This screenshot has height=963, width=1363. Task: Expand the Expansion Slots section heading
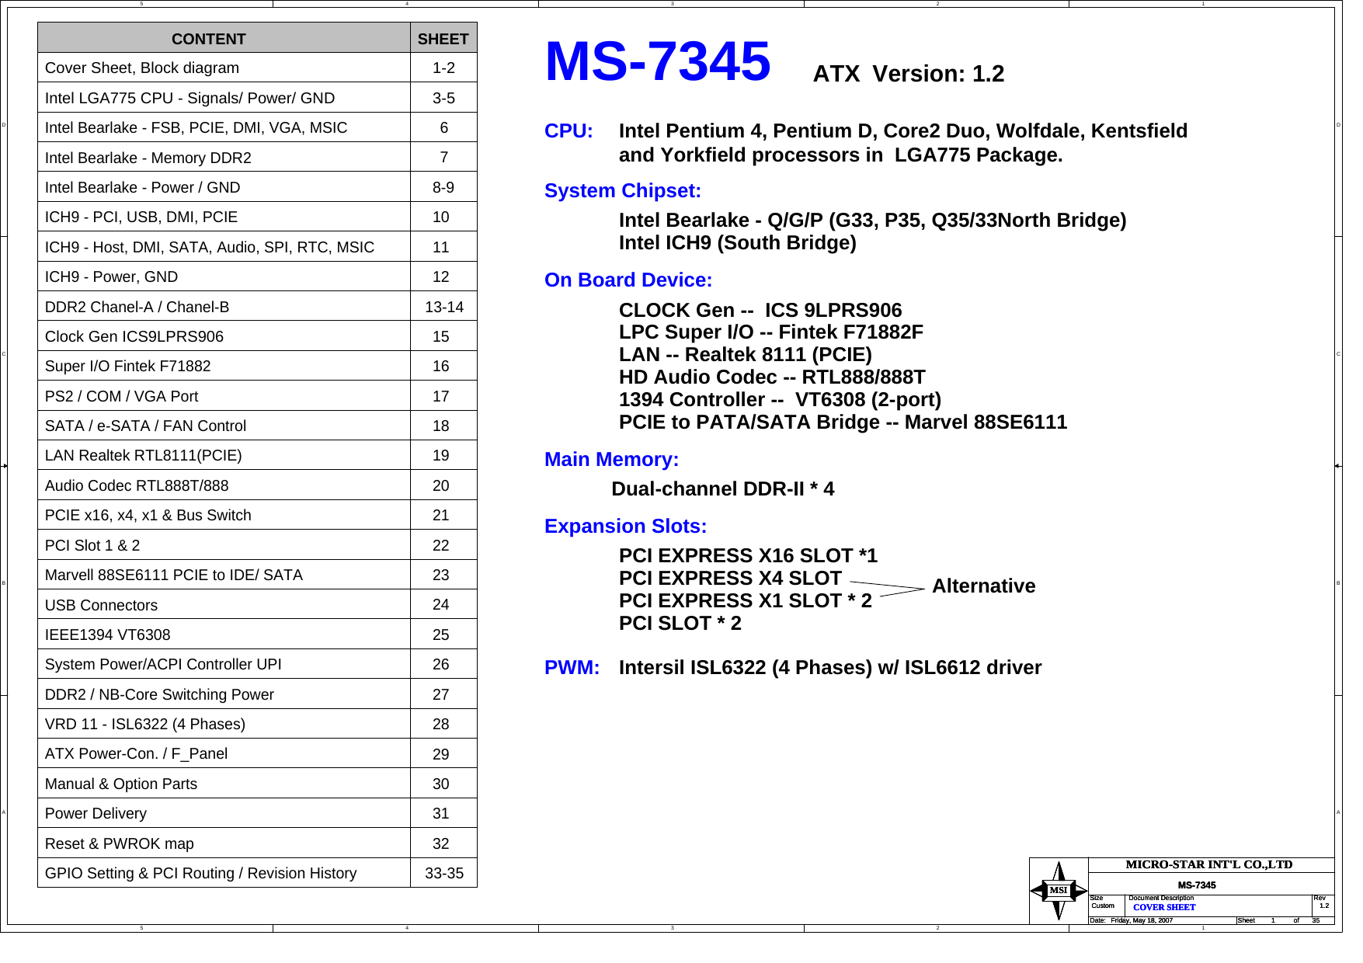click(x=626, y=526)
